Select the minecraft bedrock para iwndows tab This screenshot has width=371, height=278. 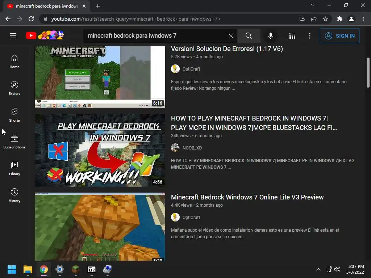pyautogui.click(x=47, y=6)
